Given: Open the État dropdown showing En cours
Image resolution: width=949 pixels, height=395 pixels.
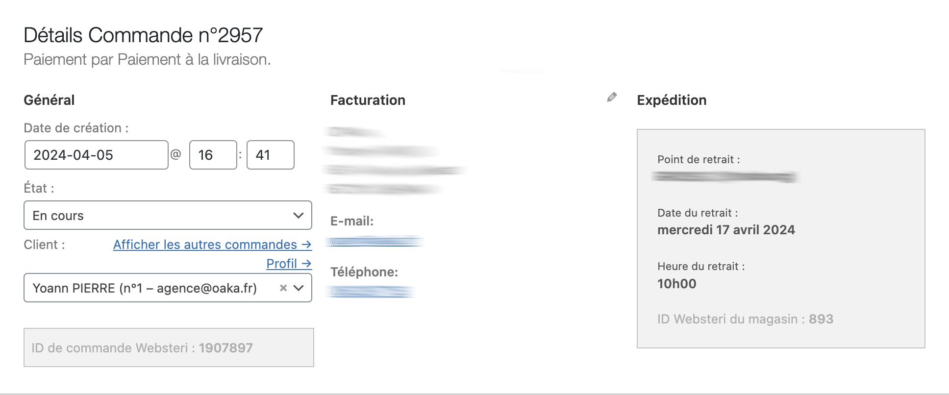Looking at the screenshot, I should point(168,215).
